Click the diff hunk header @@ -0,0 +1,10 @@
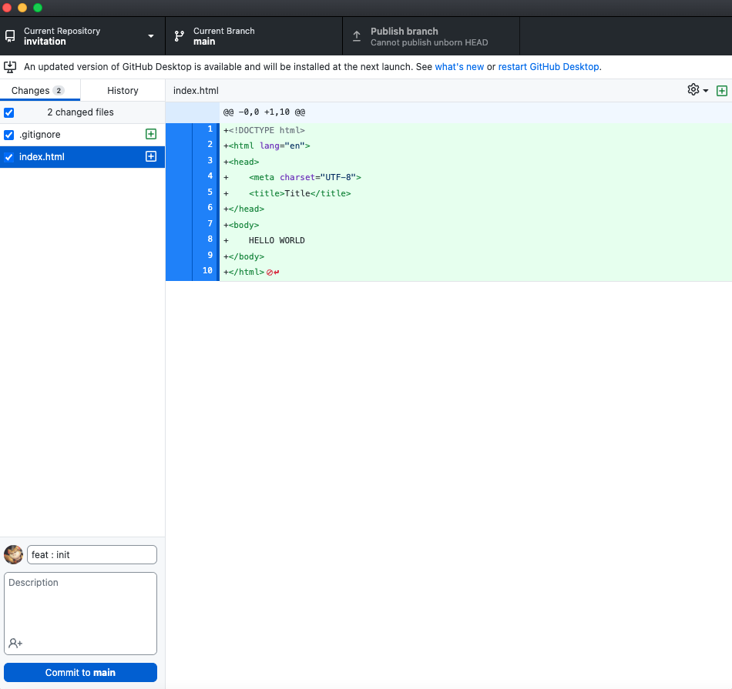 (264, 112)
